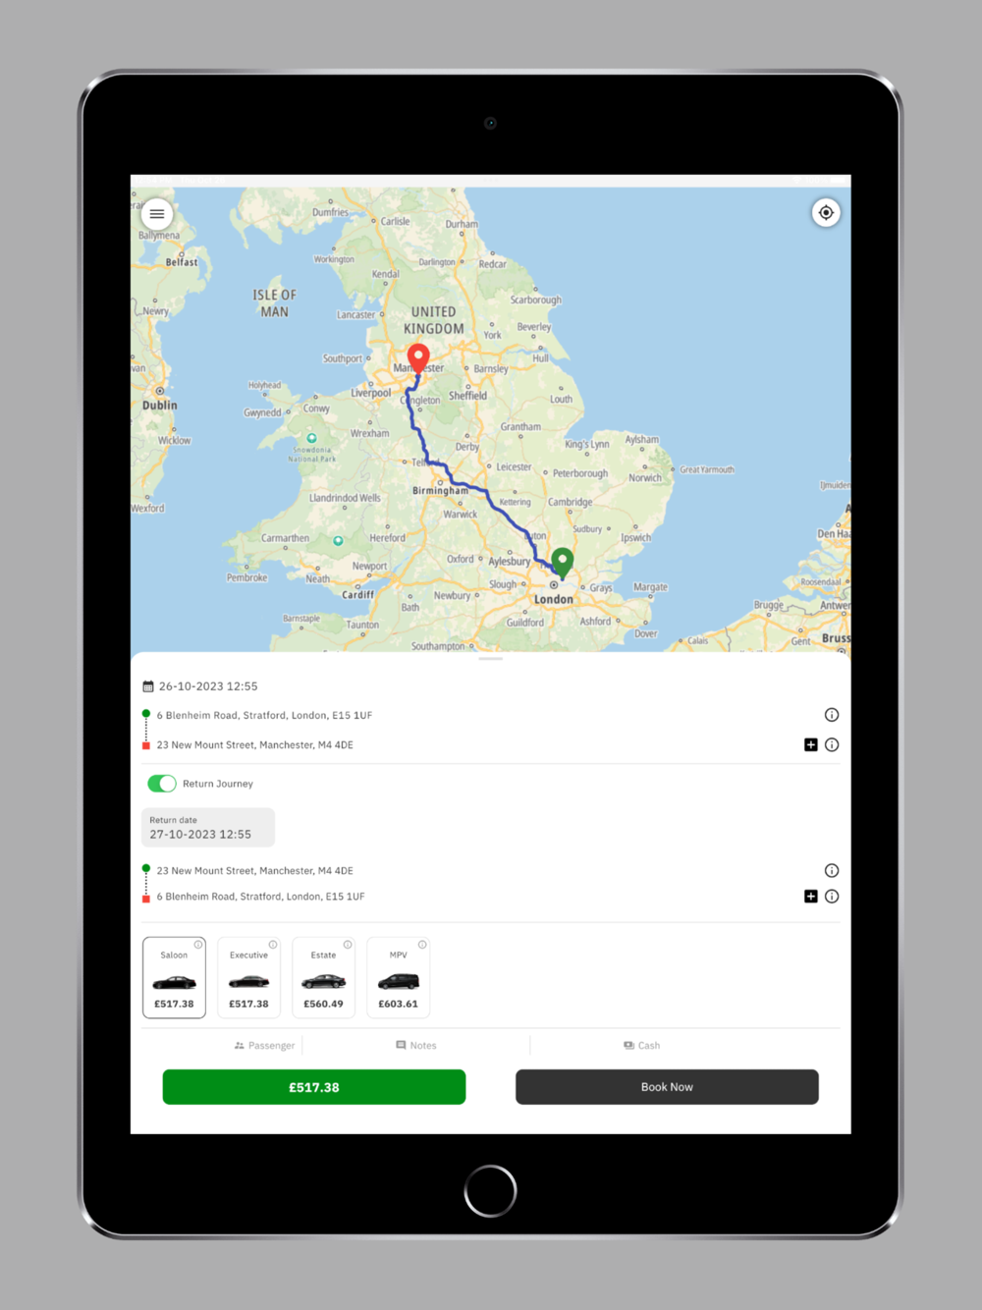Tap the locate-me crosshair icon
This screenshot has width=982, height=1310.
[826, 212]
